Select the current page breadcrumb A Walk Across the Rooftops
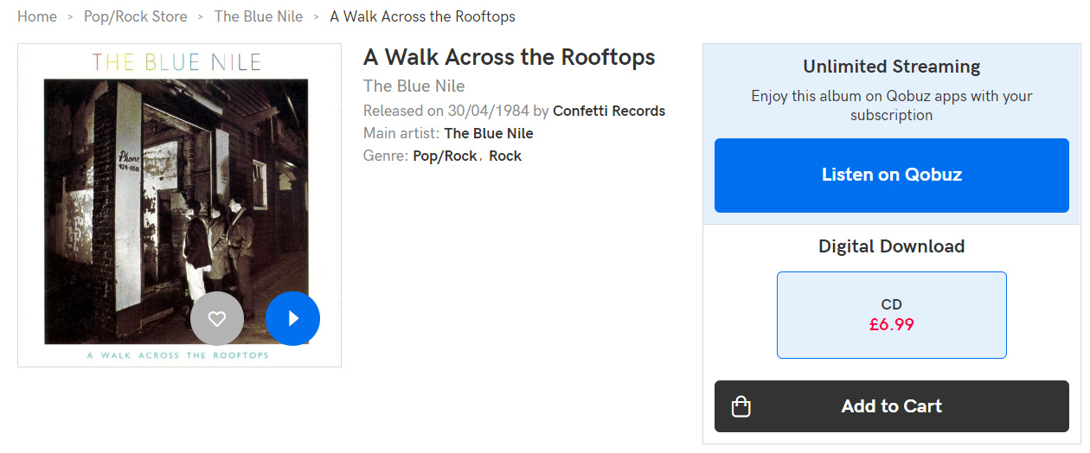Viewport: 1090px width, 453px height. click(x=422, y=16)
